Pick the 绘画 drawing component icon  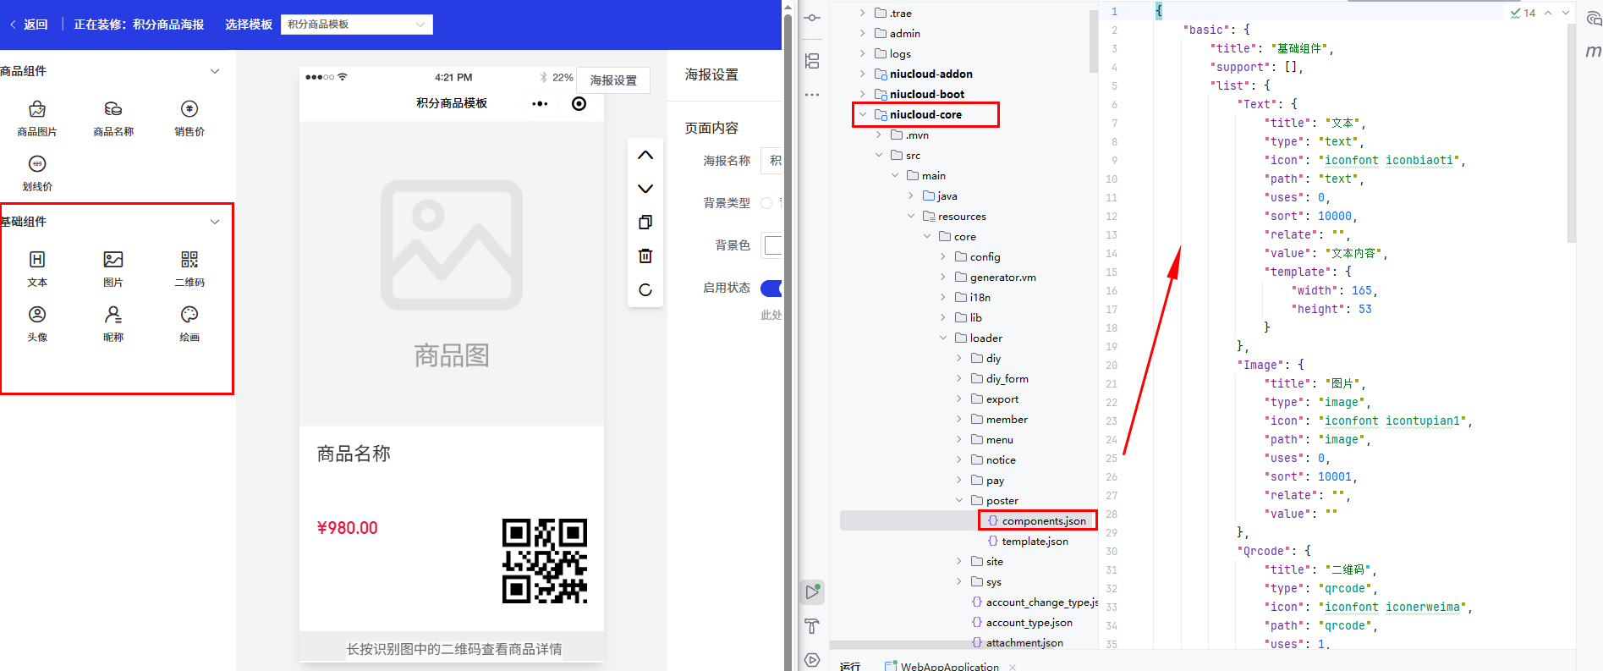coord(189,315)
